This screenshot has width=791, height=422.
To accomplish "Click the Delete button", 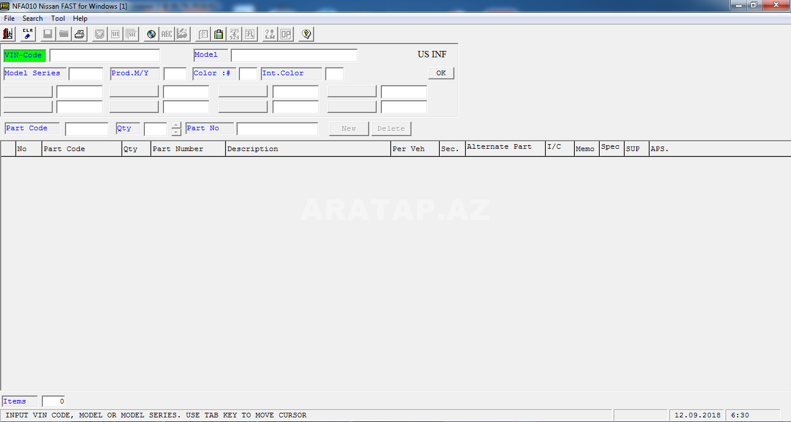I will click(x=391, y=129).
